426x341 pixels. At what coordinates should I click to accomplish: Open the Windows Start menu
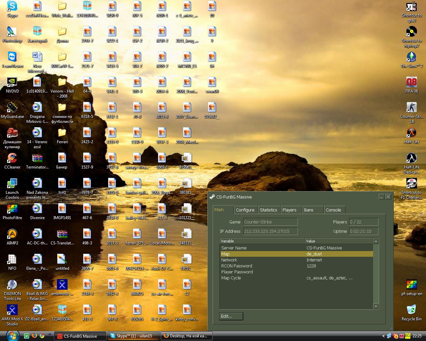pos(12,336)
